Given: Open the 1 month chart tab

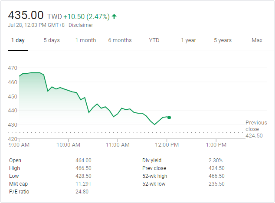Looking at the screenshot, I should [x=85, y=40].
